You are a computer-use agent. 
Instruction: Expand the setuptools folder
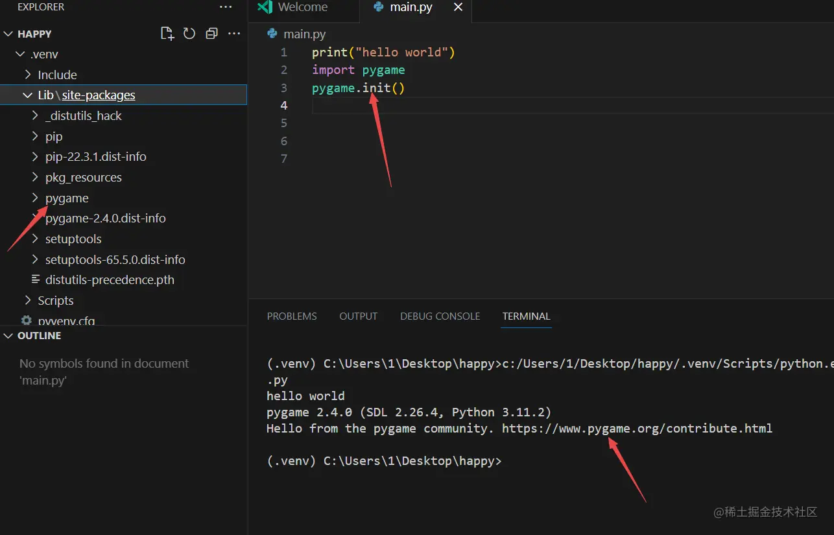[36, 239]
